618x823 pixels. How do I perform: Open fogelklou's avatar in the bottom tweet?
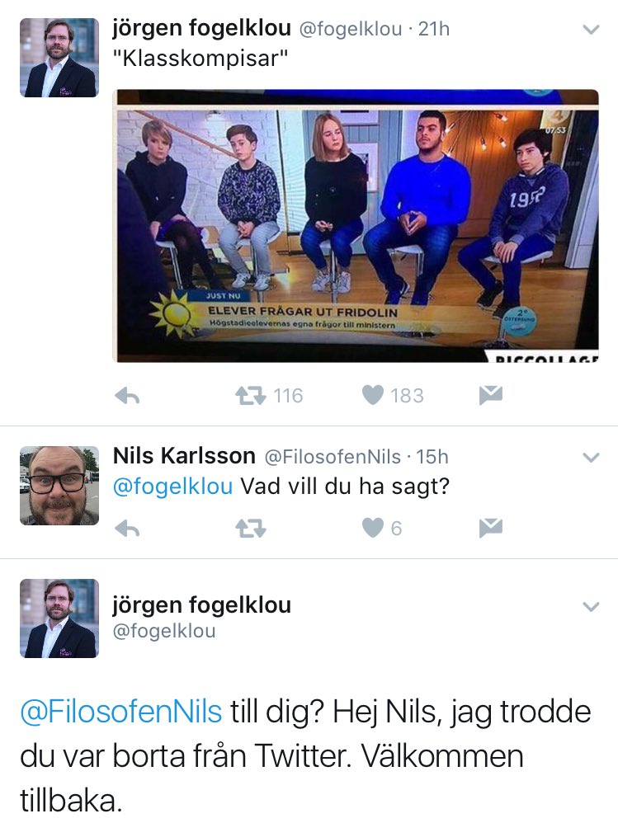pyautogui.click(x=59, y=618)
